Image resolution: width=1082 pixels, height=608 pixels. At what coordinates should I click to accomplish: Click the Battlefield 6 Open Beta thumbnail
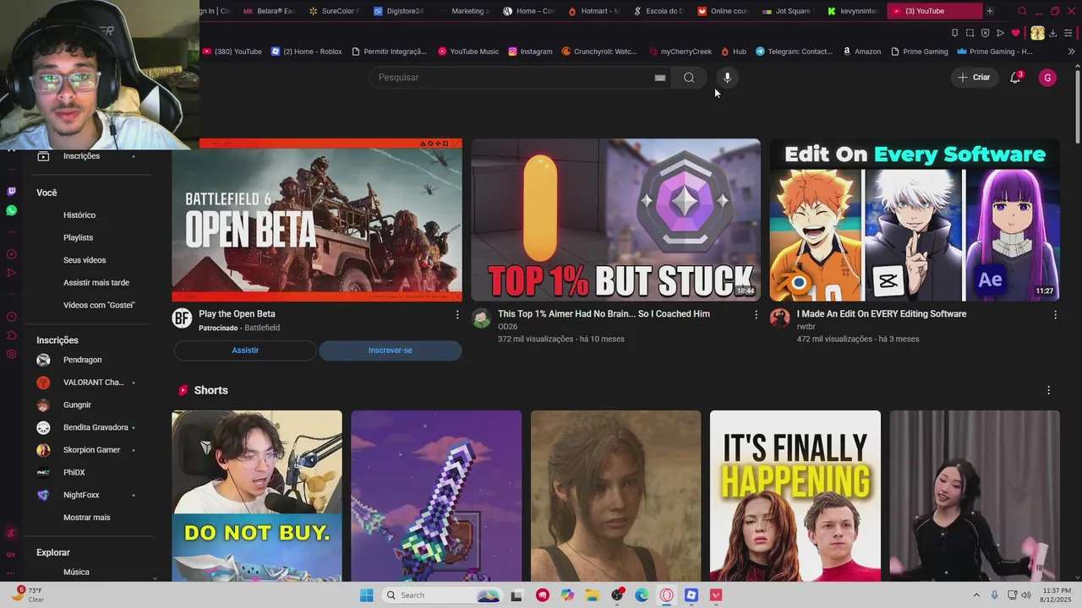(x=317, y=220)
